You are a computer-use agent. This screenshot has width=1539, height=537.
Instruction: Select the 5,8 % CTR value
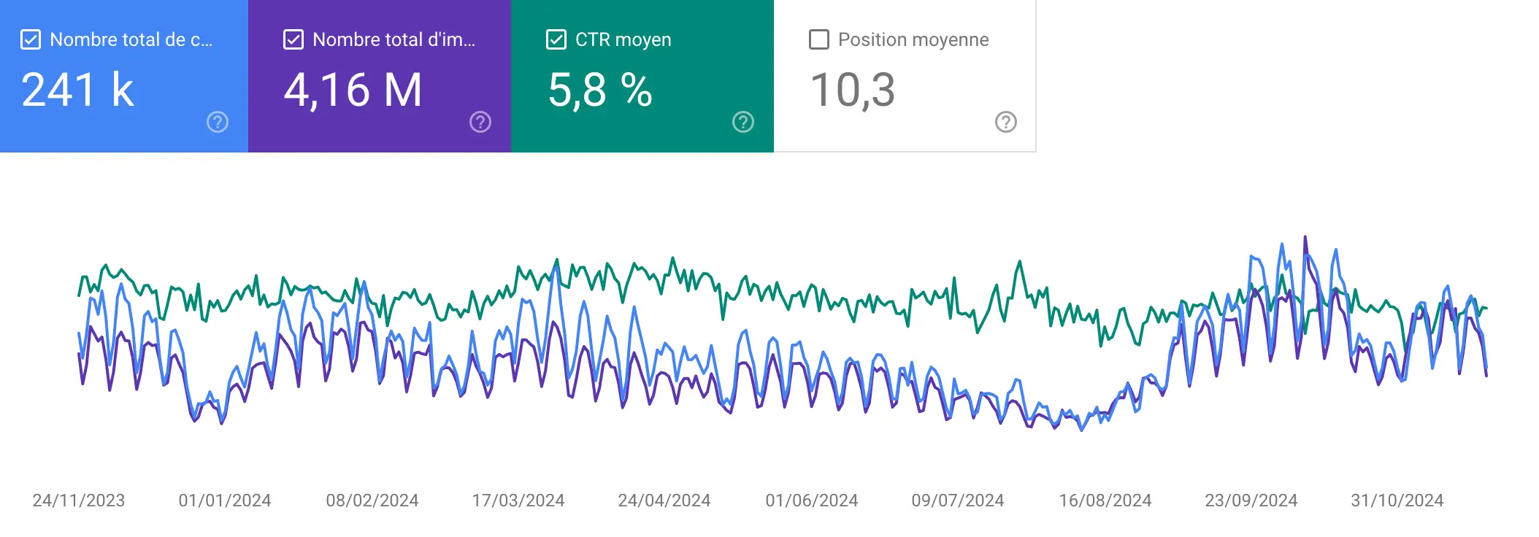click(600, 90)
